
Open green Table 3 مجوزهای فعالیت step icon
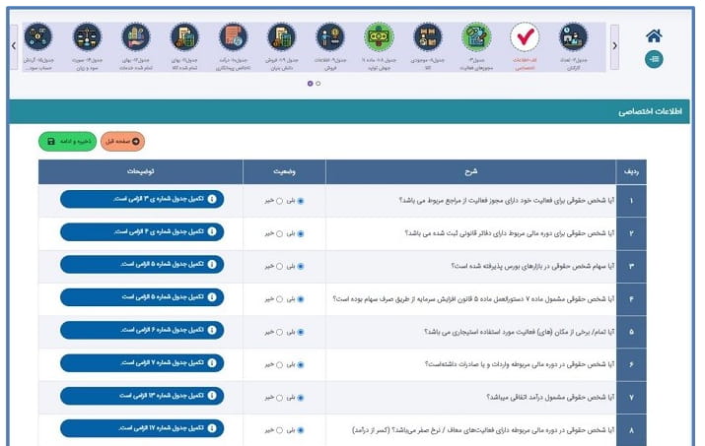(476, 36)
